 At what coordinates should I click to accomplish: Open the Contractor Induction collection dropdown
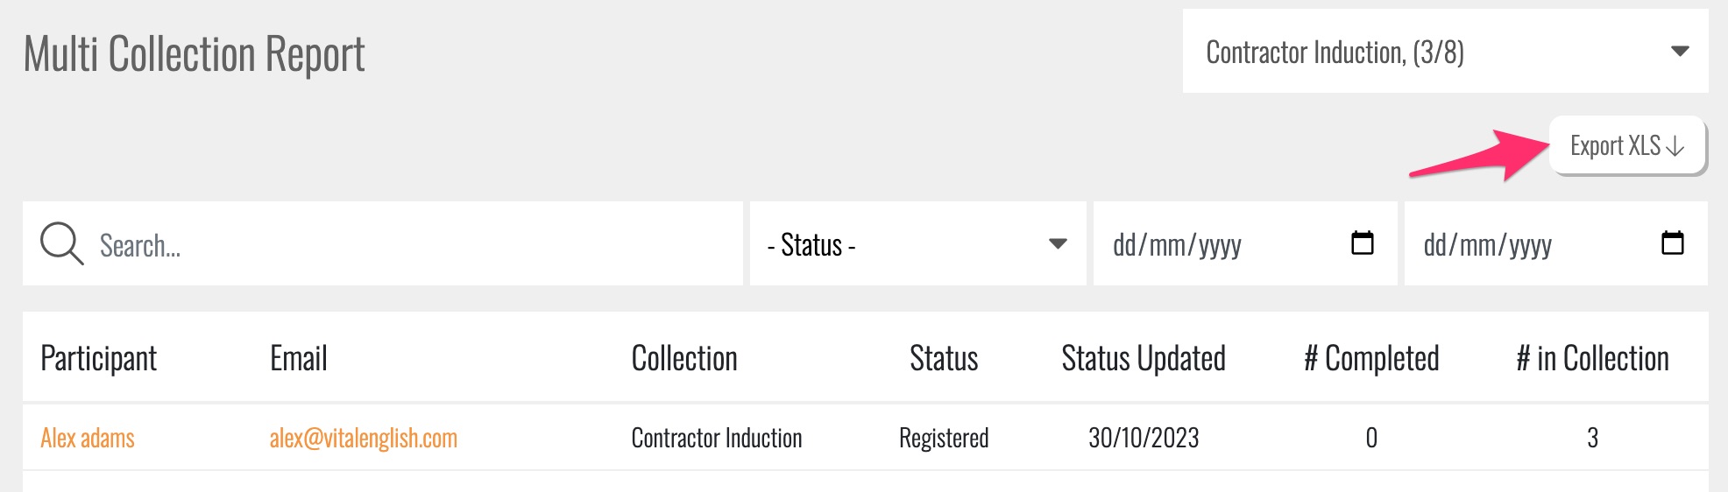tap(1444, 52)
